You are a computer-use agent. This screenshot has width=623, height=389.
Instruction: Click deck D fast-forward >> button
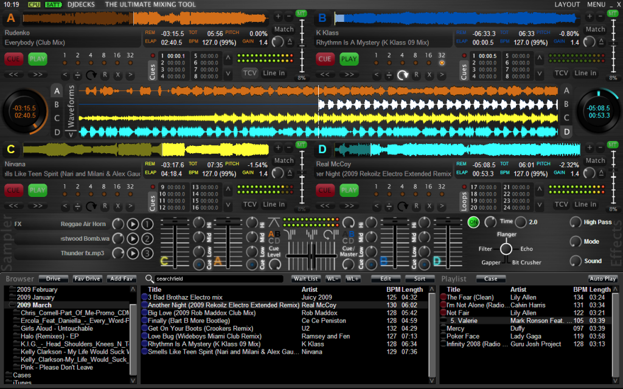[349, 205]
